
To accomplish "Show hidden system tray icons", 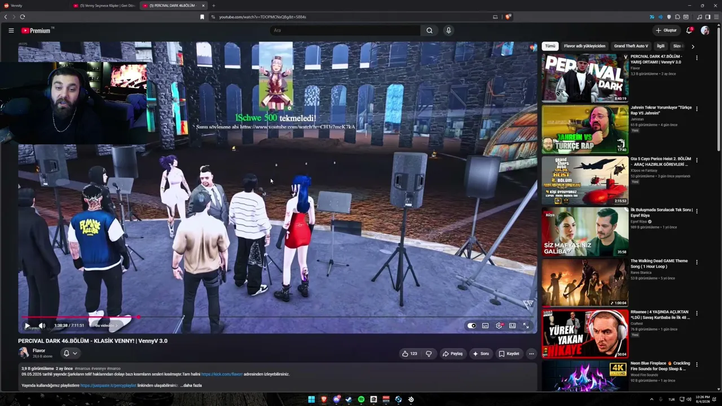I will click(651, 399).
